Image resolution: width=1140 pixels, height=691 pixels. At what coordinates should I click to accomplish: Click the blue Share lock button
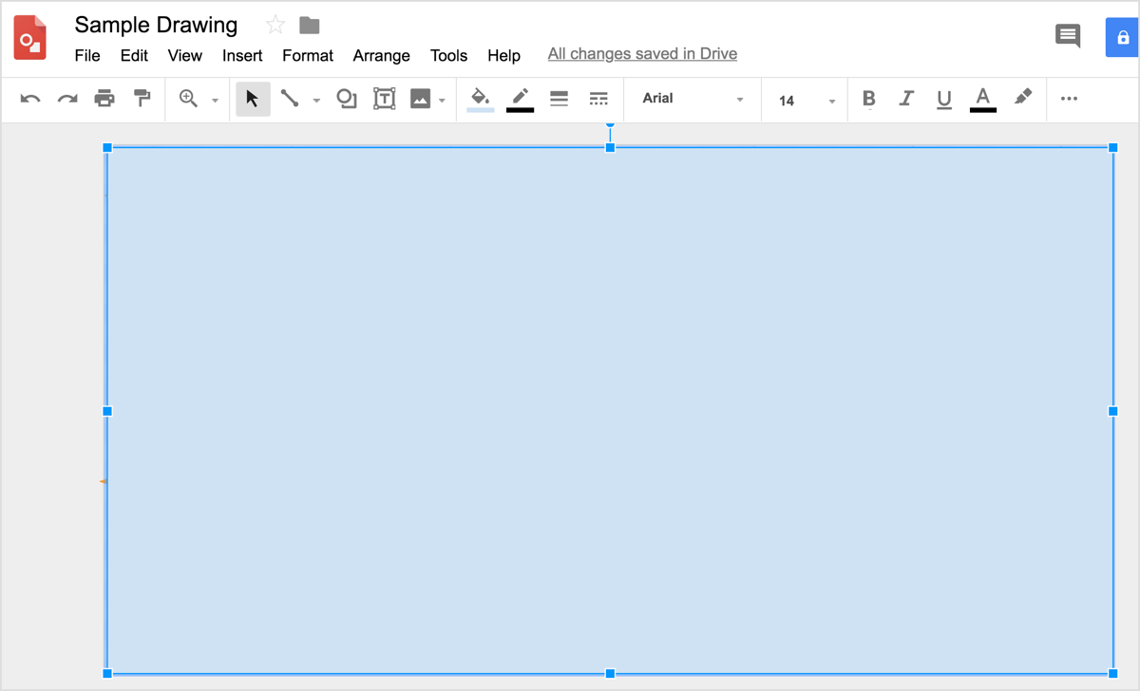[1123, 38]
